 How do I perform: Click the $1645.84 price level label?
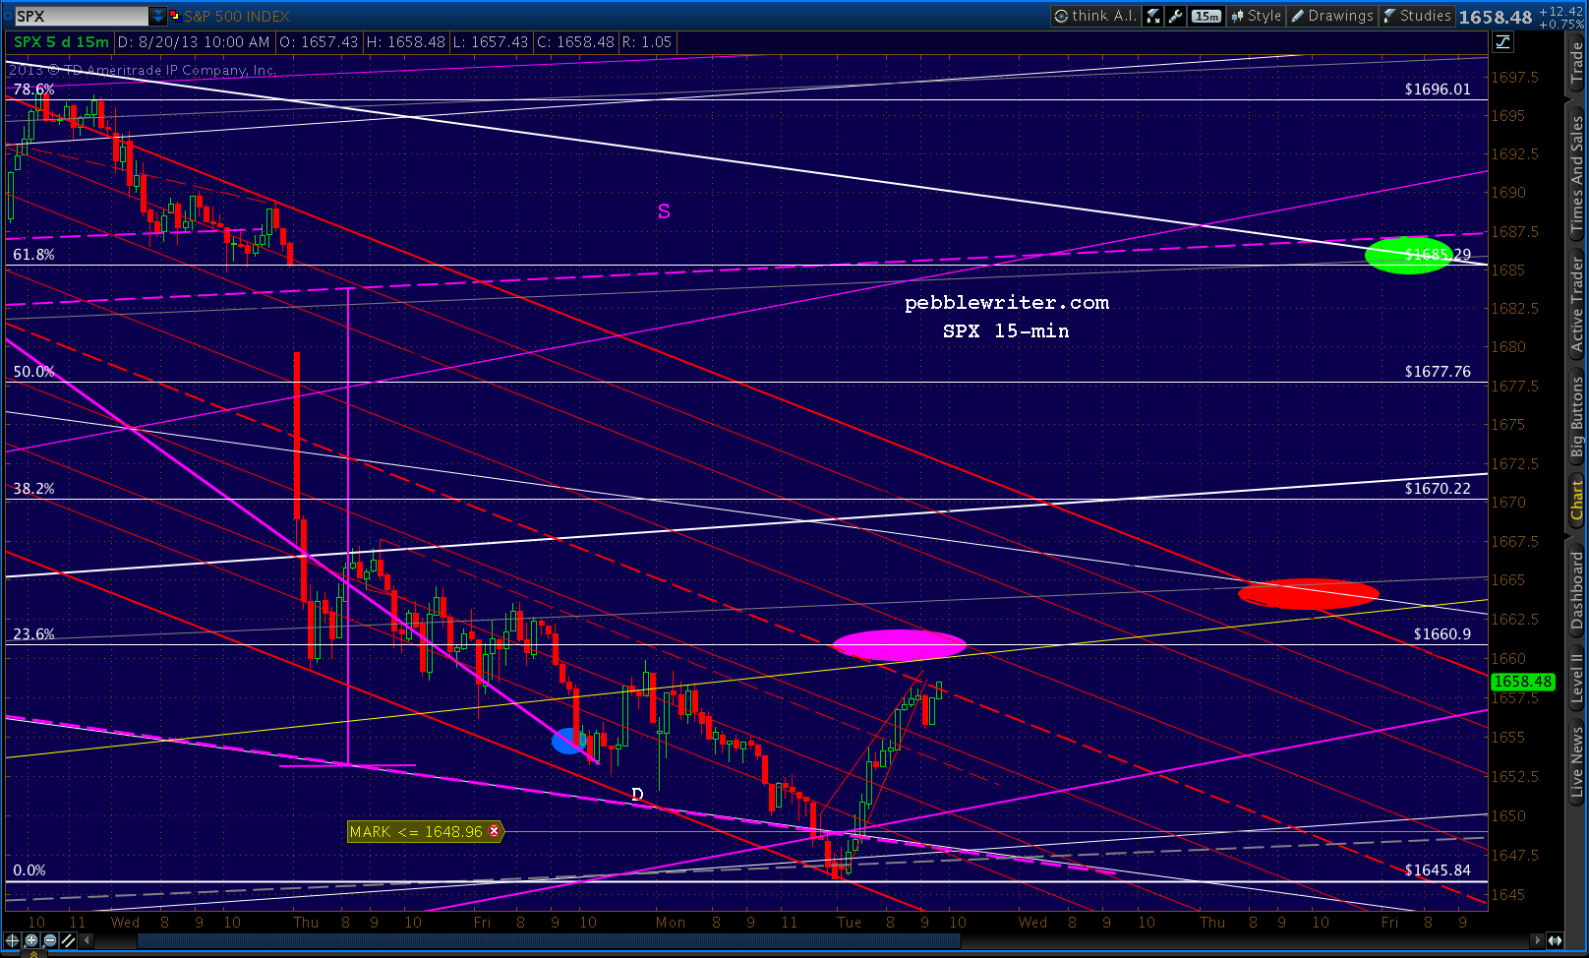pyautogui.click(x=1438, y=870)
